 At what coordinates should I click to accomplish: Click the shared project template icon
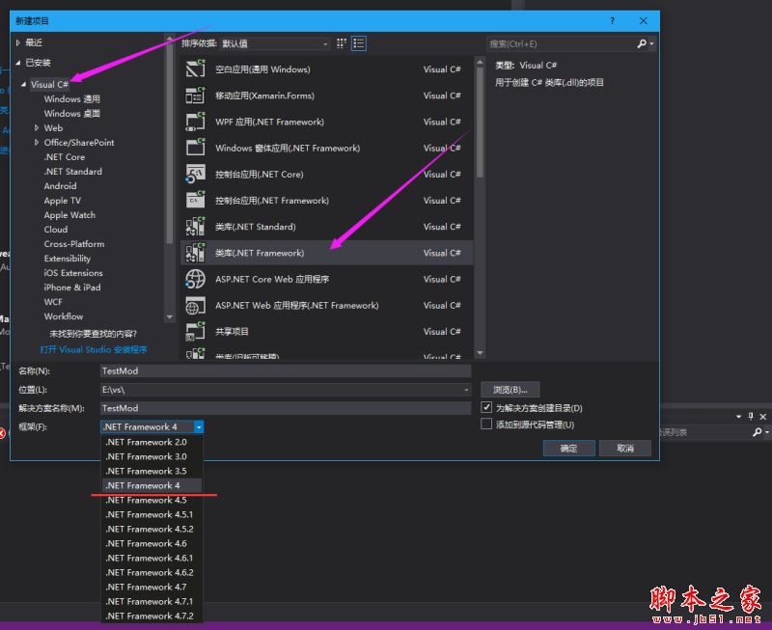195,331
